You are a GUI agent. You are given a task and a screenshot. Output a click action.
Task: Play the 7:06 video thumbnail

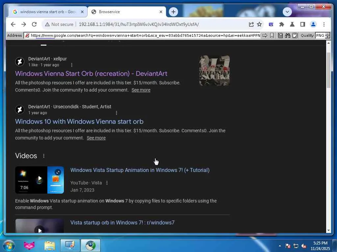[x=39, y=180]
